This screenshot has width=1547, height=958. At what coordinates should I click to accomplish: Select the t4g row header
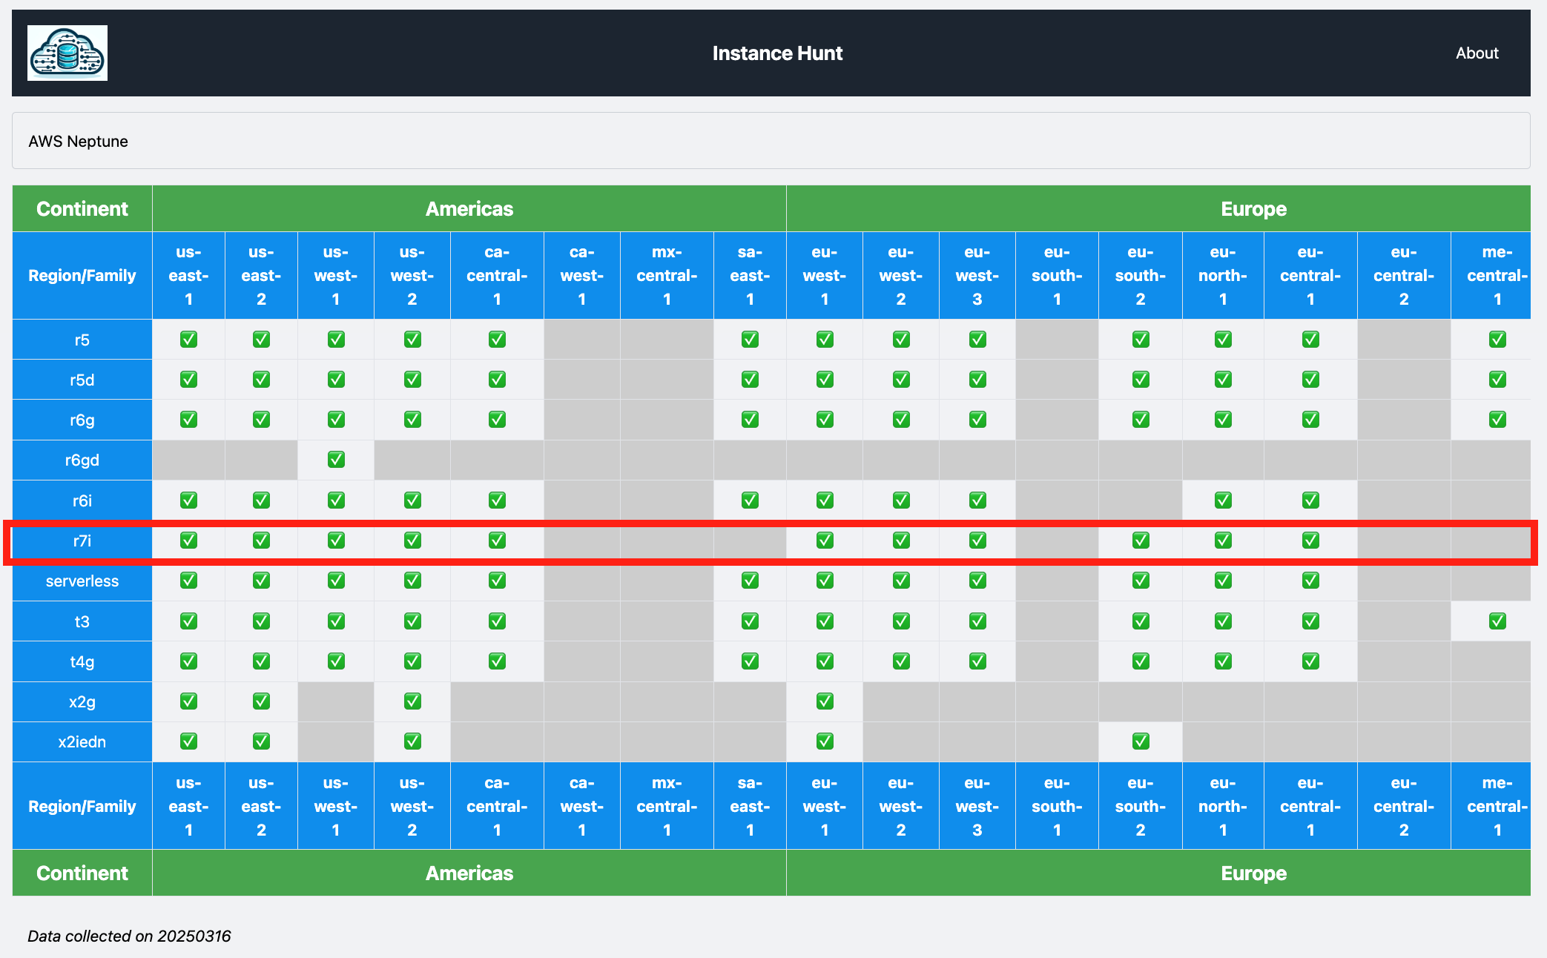coord(82,661)
